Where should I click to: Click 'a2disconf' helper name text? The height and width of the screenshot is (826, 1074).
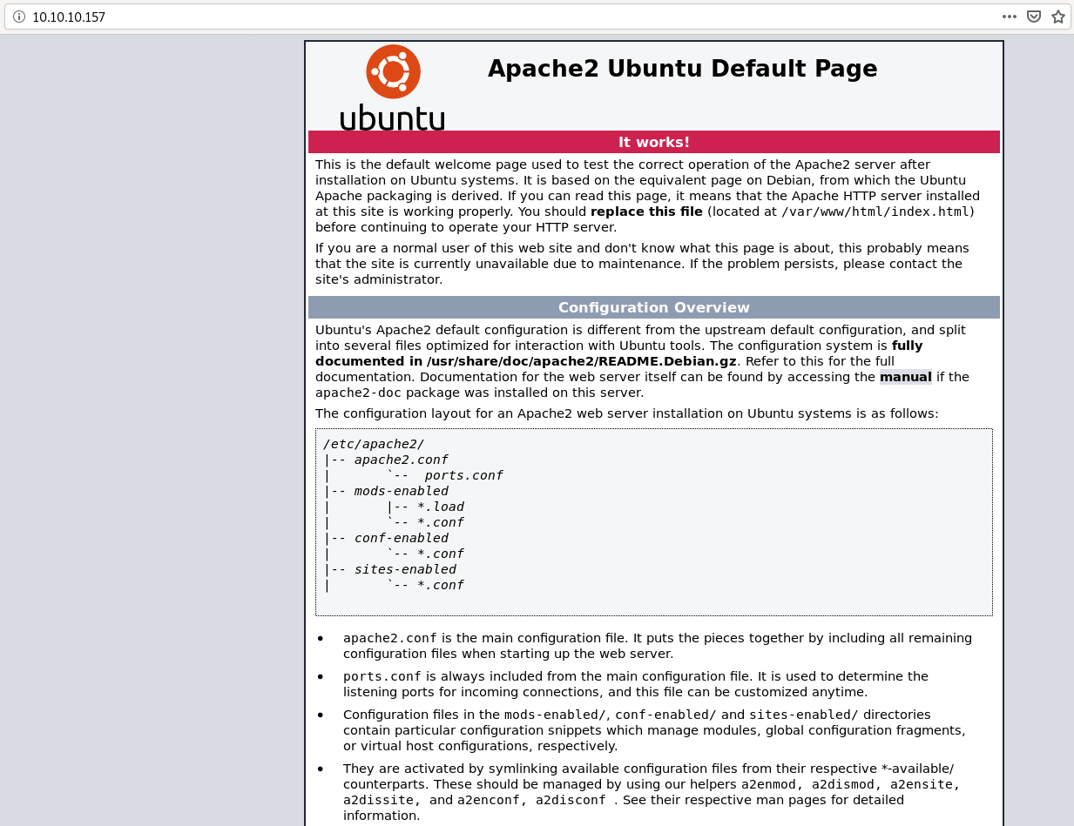(571, 800)
